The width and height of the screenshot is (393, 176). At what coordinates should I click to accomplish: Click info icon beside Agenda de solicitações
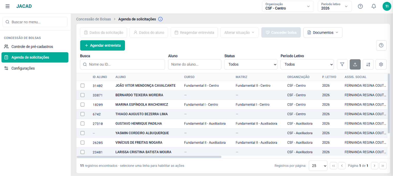point(160,19)
